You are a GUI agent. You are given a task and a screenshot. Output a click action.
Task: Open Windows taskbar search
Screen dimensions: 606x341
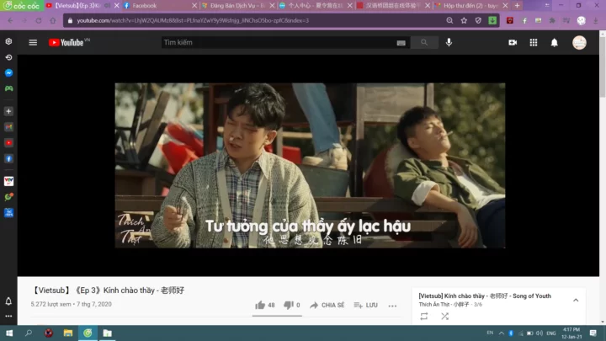point(29,333)
